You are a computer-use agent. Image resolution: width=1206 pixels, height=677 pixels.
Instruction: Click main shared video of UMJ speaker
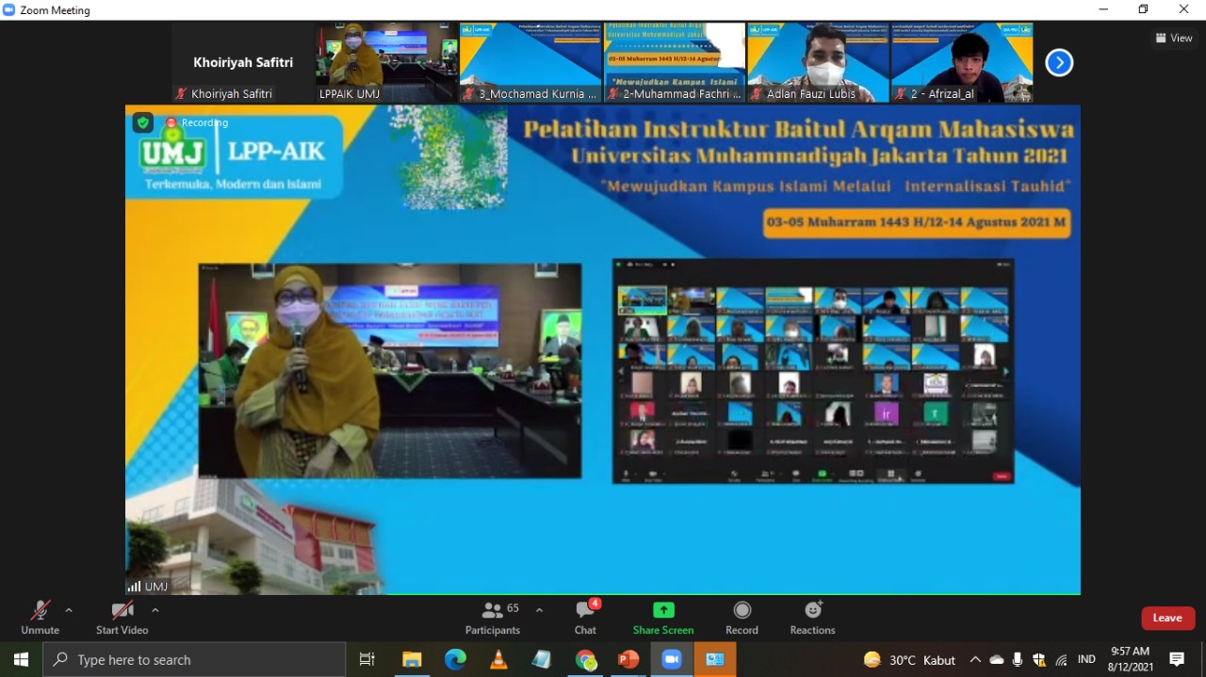pyautogui.click(x=603, y=349)
